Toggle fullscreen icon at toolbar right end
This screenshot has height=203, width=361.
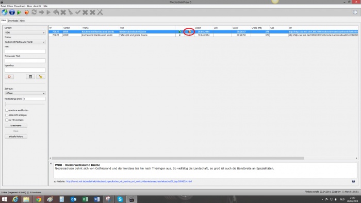pyautogui.click(x=355, y=12)
